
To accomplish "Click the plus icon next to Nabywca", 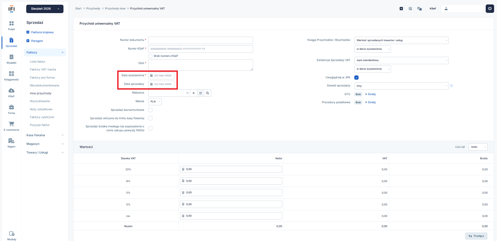I will (x=194, y=93).
